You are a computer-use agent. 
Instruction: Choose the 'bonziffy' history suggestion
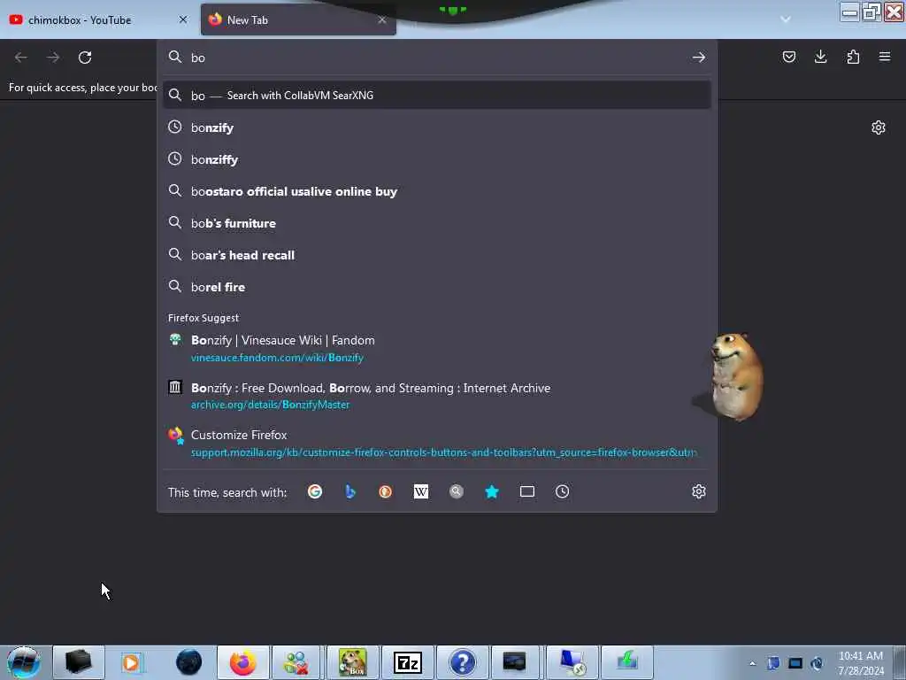click(437, 159)
